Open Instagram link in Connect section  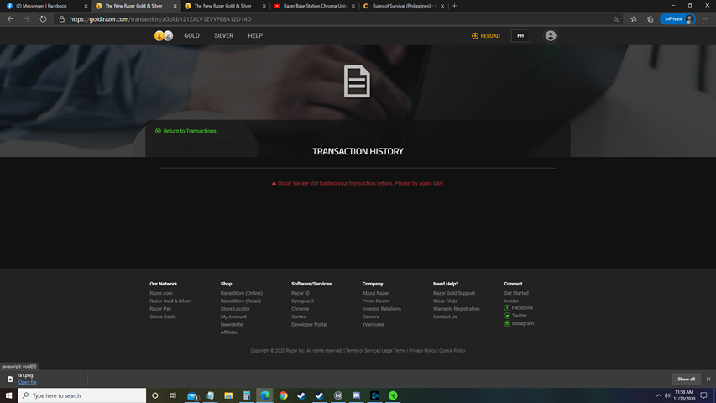point(519,323)
